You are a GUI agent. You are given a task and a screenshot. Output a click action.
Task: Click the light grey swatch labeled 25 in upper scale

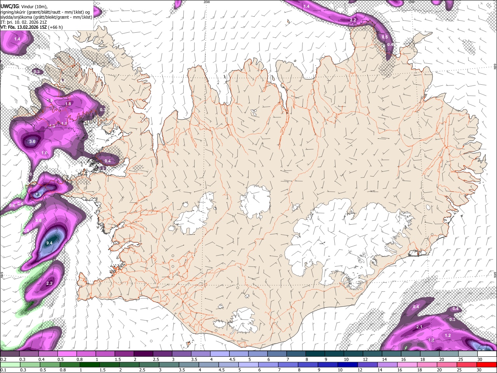(468, 354)
